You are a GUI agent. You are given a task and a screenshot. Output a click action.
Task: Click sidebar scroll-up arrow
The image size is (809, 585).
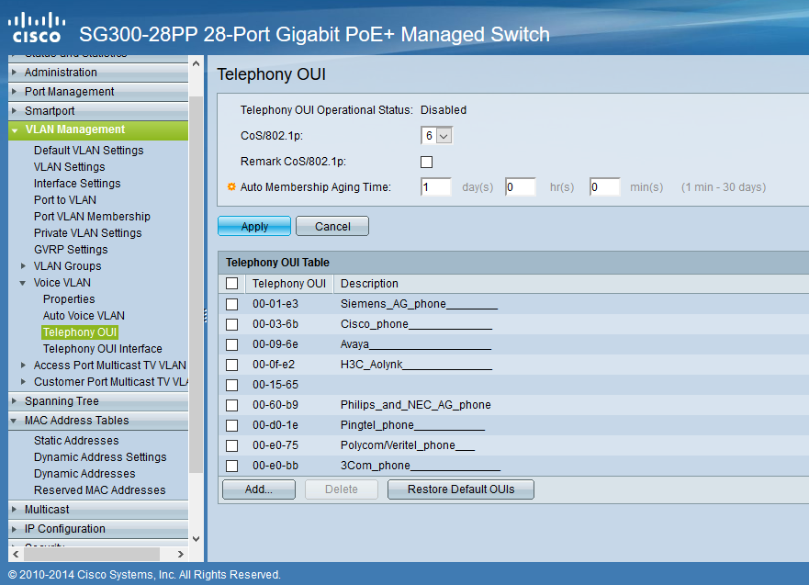pyautogui.click(x=197, y=64)
